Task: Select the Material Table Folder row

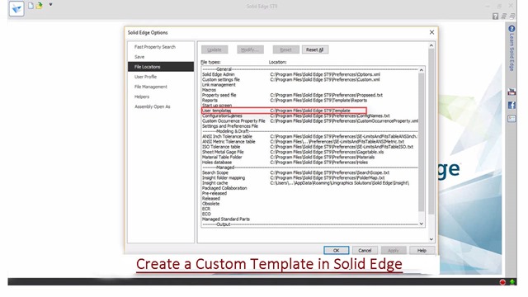Action: 310,157
